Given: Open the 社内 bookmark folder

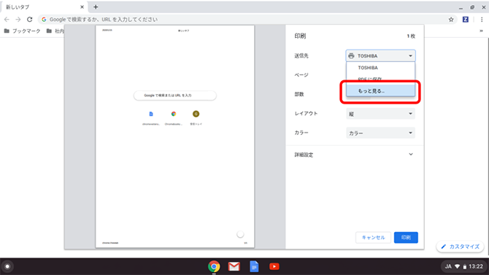Looking at the screenshot, I should [x=55, y=31].
